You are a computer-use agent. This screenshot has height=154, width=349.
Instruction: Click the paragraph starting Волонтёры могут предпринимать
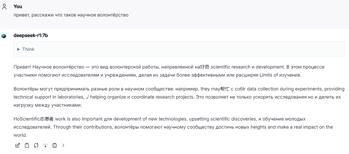(179, 97)
